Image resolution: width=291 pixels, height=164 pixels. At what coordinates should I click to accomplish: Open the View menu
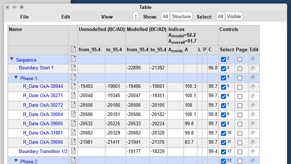(107, 17)
